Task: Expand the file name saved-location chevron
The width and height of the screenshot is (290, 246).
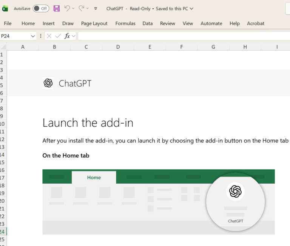Action: click(191, 9)
